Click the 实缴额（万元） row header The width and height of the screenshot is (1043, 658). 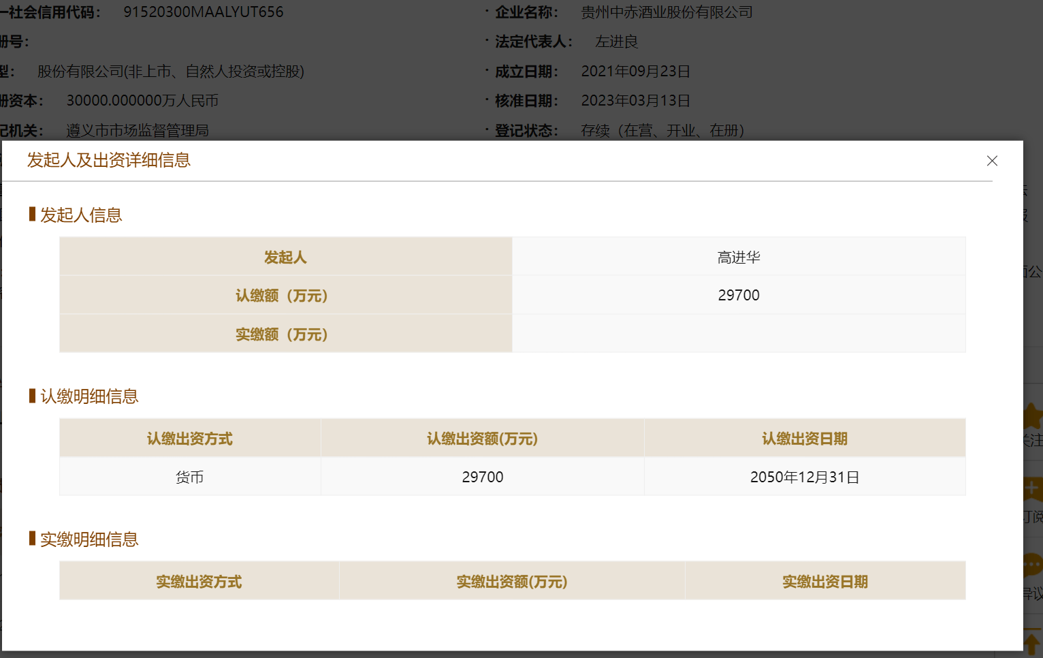[x=286, y=334]
